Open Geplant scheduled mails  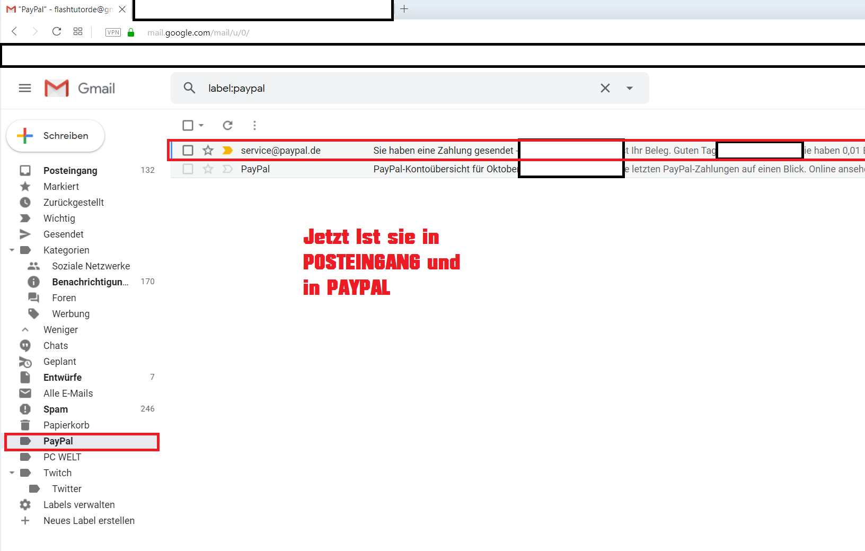click(60, 361)
